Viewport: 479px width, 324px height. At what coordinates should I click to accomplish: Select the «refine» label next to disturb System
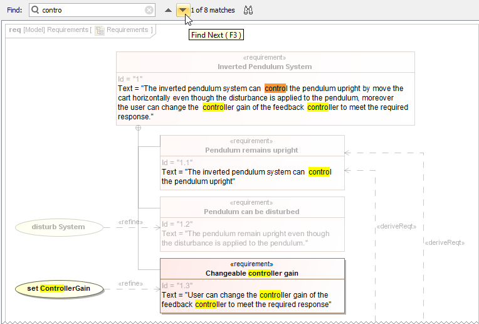(x=130, y=222)
